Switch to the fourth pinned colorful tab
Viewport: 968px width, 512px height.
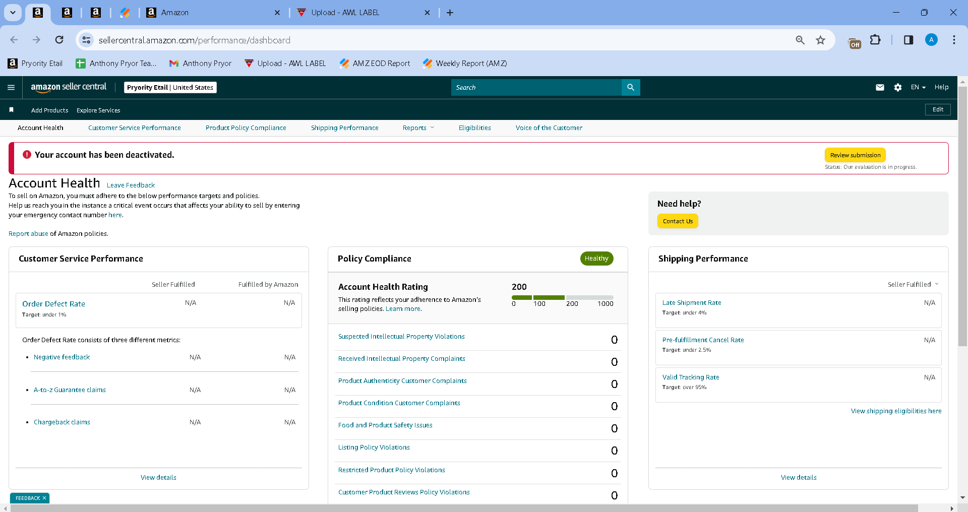point(125,13)
